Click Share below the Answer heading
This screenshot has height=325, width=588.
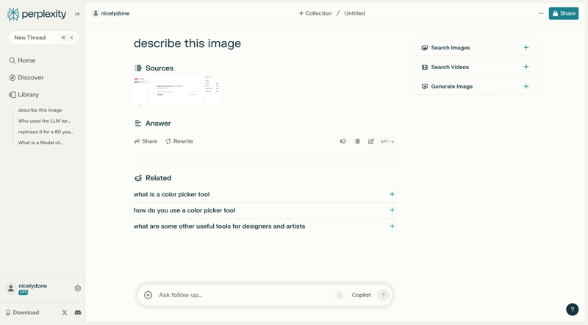click(x=146, y=141)
